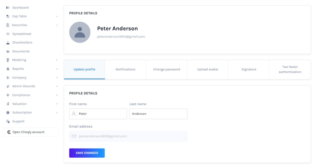Image resolution: width=313 pixels, height=165 pixels.
Task: Open the Documents menu label
Action: [x=21, y=52]
